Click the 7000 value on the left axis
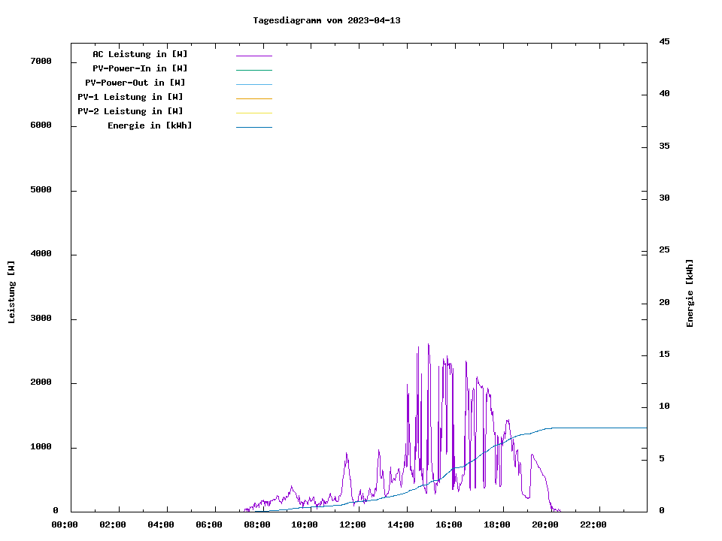This screenshot has width=722, height=541. 41,61
